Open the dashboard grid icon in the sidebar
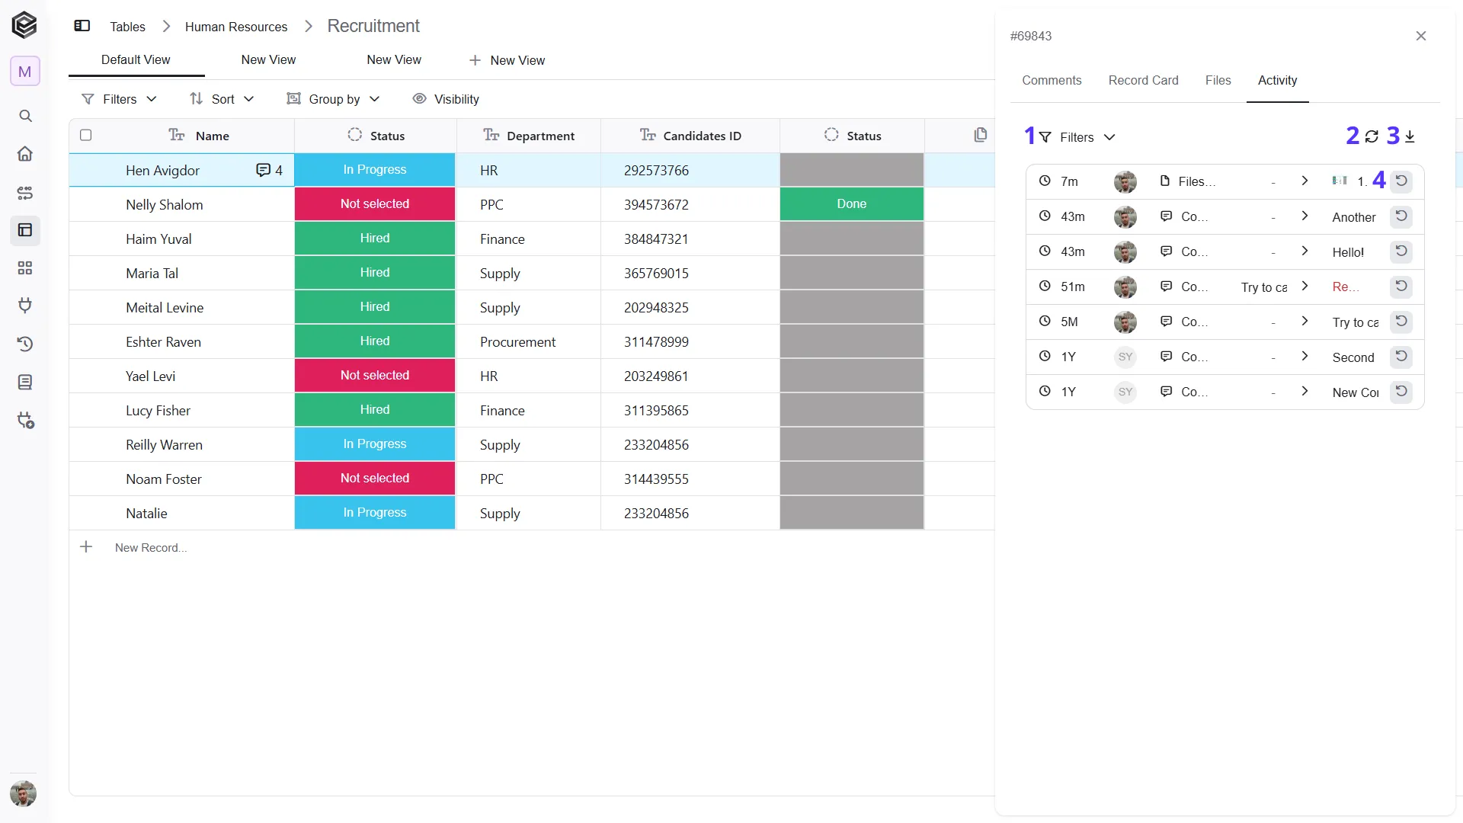Viewport: 1463px width, 823px height. tap(25, 268)
